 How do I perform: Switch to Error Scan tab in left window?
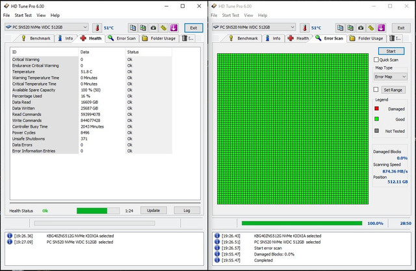(x=122, y=38)
